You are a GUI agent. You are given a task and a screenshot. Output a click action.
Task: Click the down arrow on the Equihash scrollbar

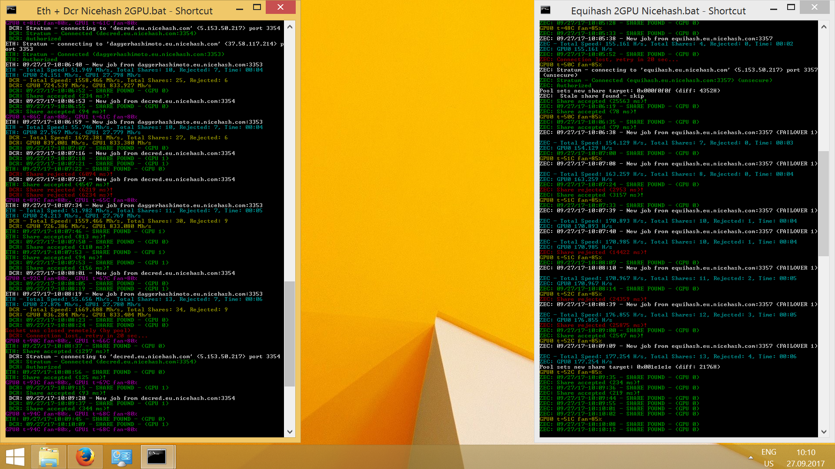coord(824,432)
